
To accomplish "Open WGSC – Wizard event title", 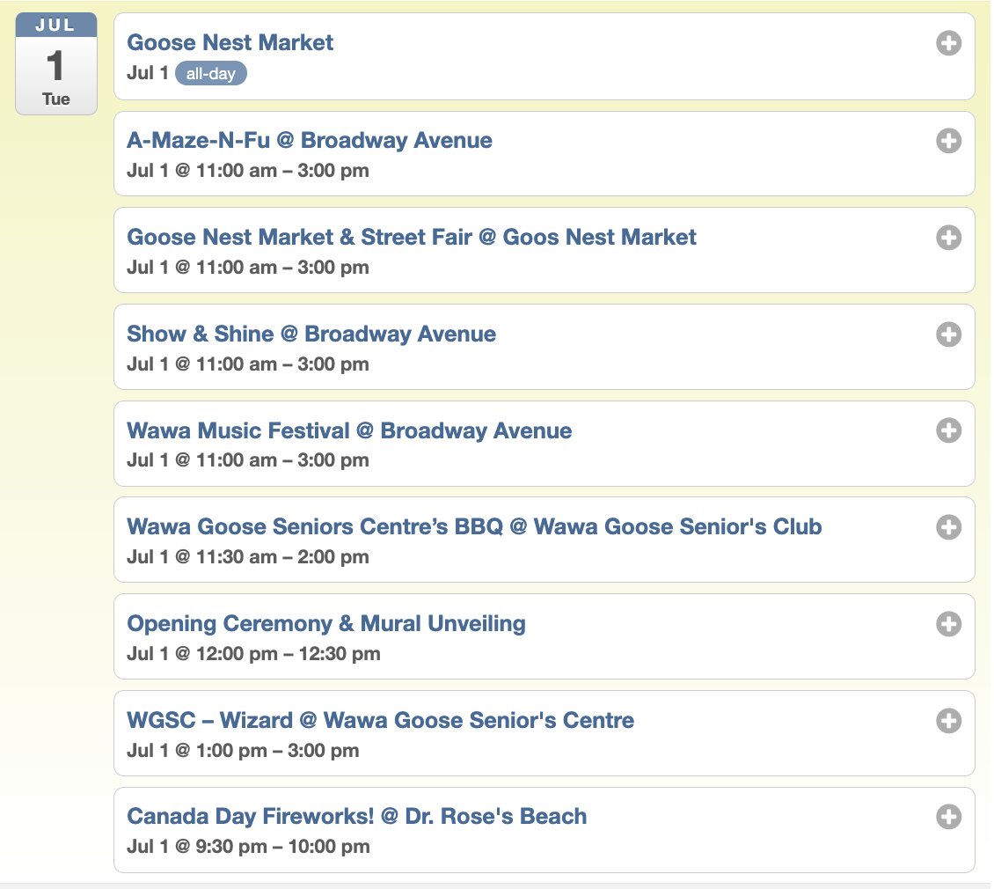I will point(380,720).
